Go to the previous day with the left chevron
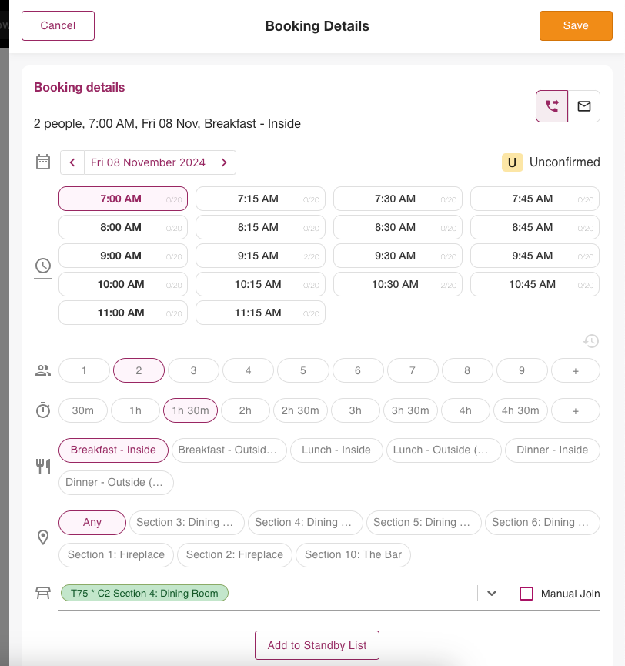This screenshot has height=666, width=625. (x=72, y=162)
